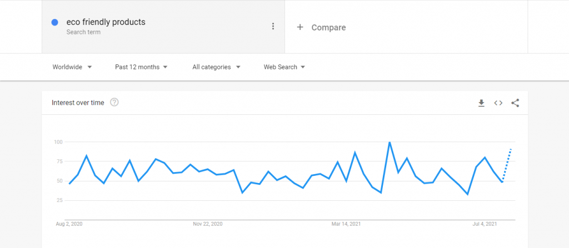This screenshot has width=569, height=248.
Task: Click the Jul 4, 2021 axis label
Action: coord(485,224)
